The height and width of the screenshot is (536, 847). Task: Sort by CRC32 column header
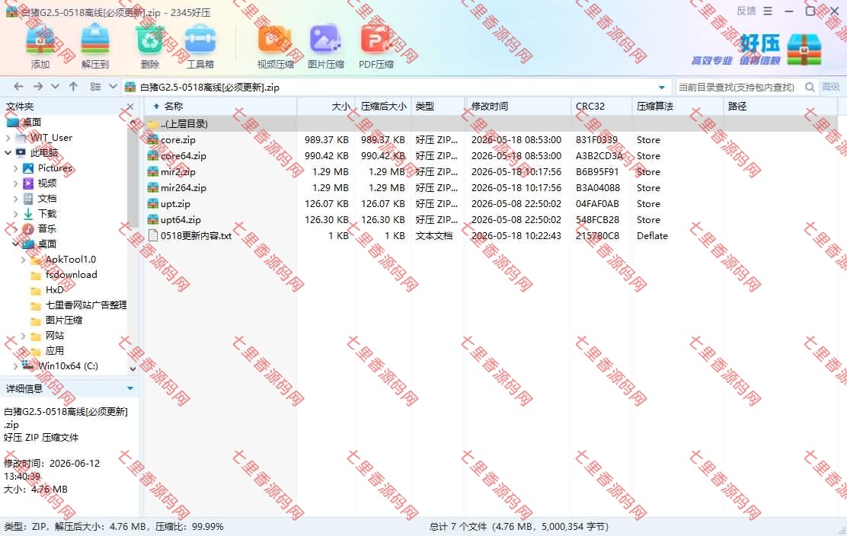tap(601, 107)
